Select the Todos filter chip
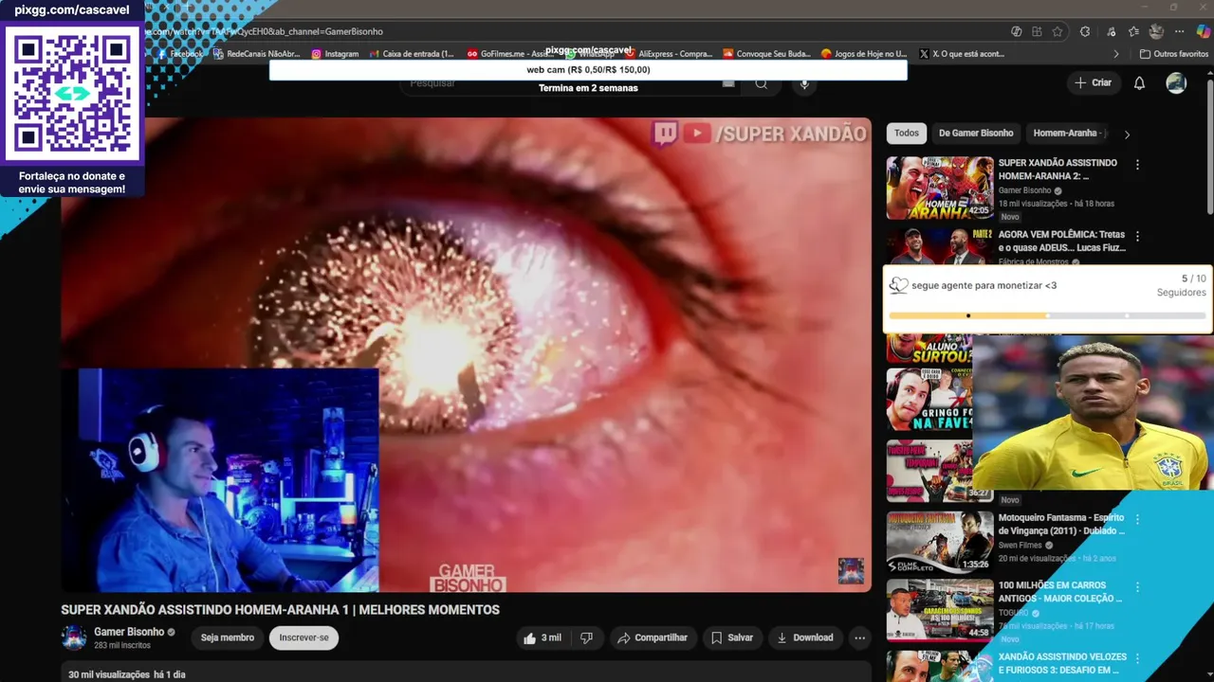The width and height of the screenshot is (1214, 682). pyautogui.click(x=907, y=134)
